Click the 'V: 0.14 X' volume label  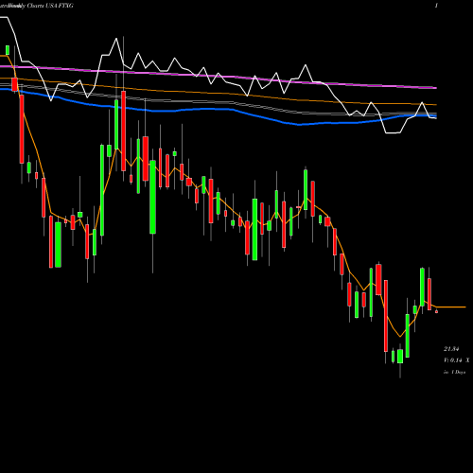457,360
